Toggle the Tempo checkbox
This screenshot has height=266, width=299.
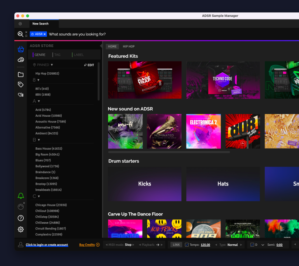pyautogui.click(x=187, y=245)
